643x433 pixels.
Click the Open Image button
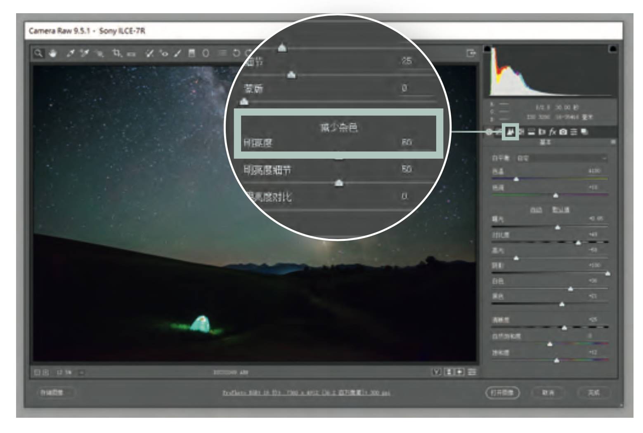coord(502,393)
